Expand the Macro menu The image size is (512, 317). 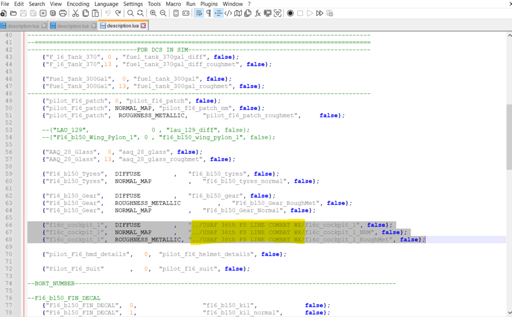click(x=173, y=4)
